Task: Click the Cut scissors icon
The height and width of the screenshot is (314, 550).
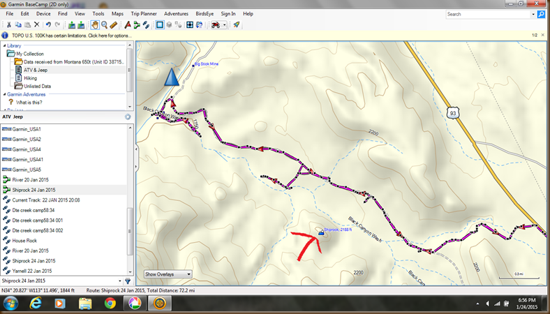Action: coord(9,25)
